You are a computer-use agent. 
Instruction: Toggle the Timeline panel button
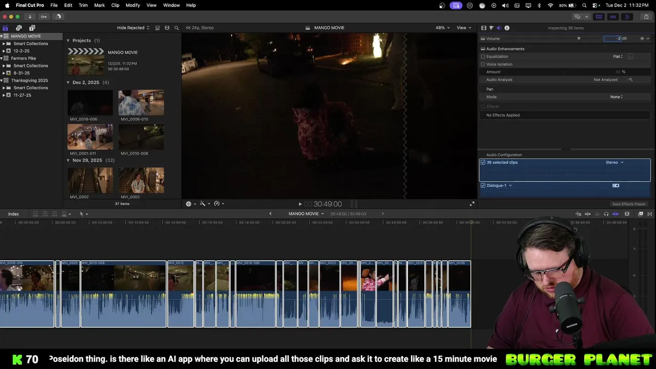click(x=613, y=16)
